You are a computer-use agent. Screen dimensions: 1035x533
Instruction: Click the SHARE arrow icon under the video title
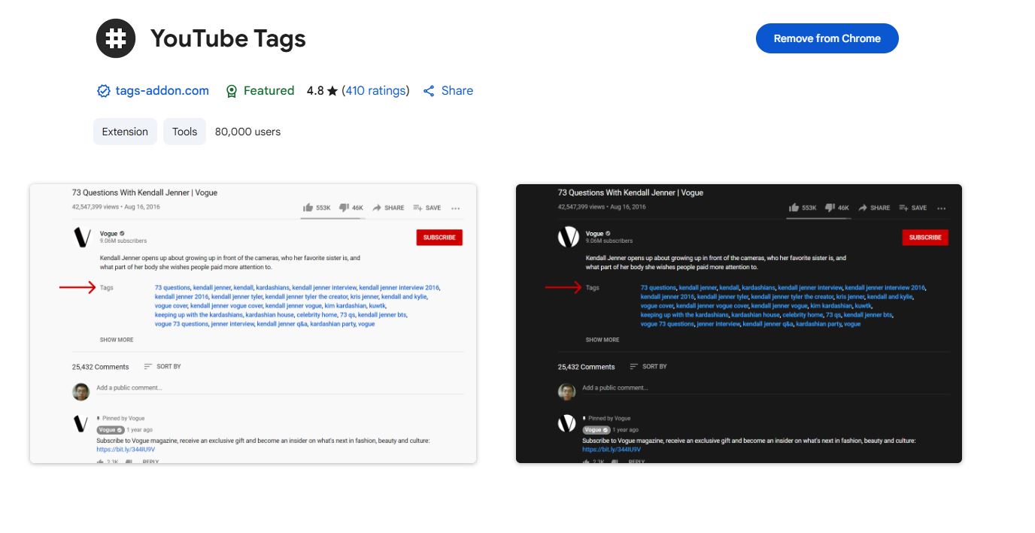coord(375,207)
